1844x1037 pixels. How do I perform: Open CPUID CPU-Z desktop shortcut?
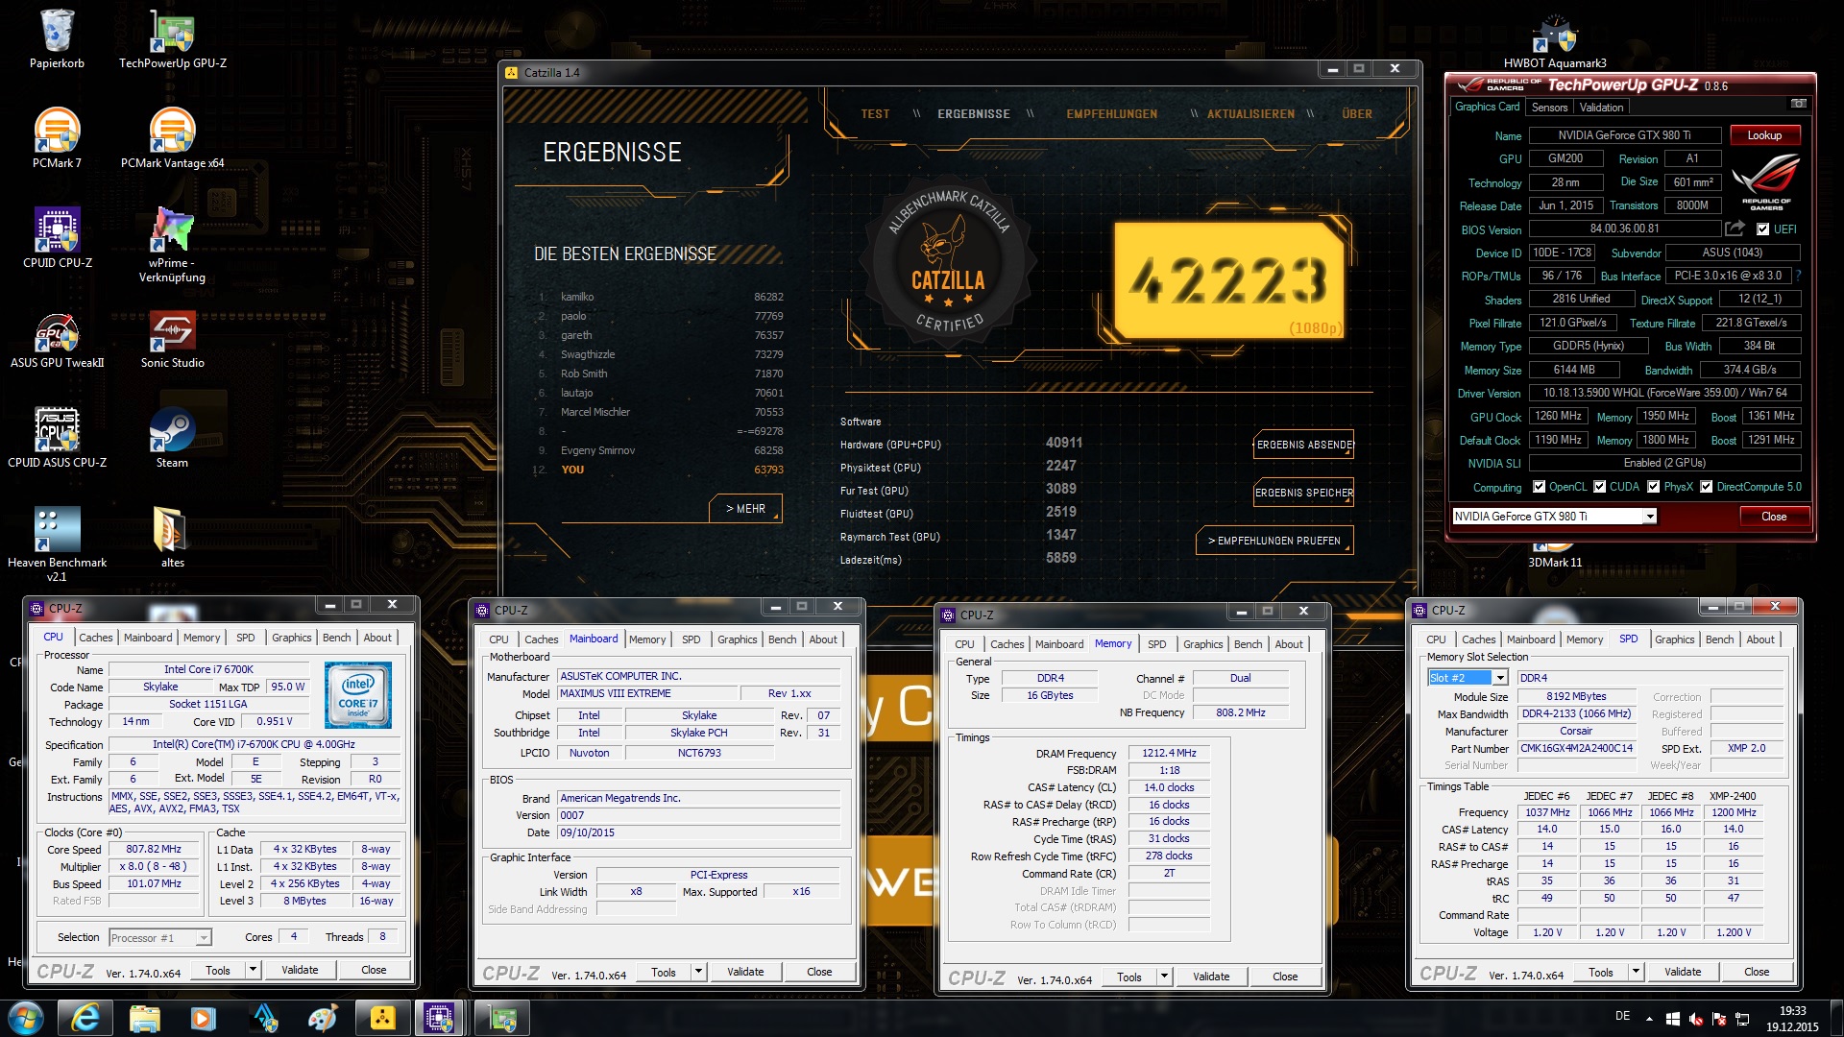coord(57,237)
